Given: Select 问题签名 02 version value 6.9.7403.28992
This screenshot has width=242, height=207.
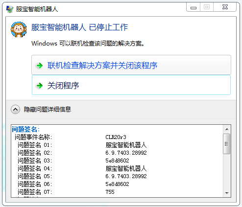Looking at the screenshot, I should (126, 153).
